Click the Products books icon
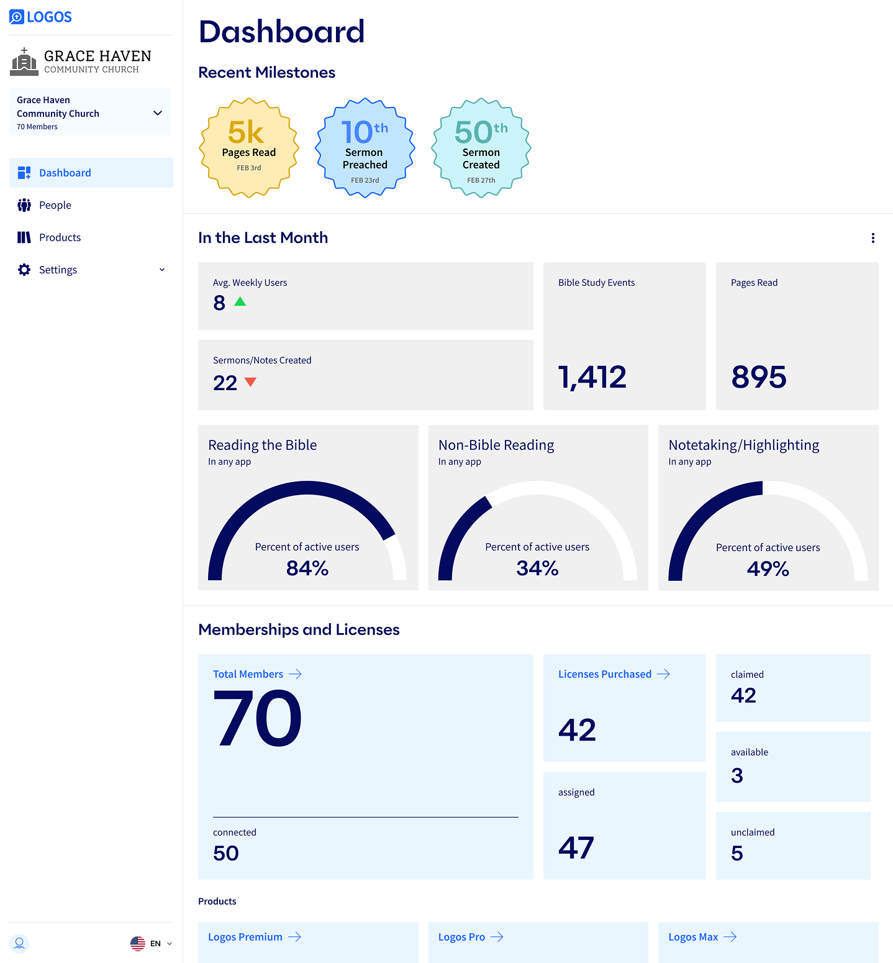The height and width of the screenshot is (963, 893). pyautogui.click(x=24, y=237)
